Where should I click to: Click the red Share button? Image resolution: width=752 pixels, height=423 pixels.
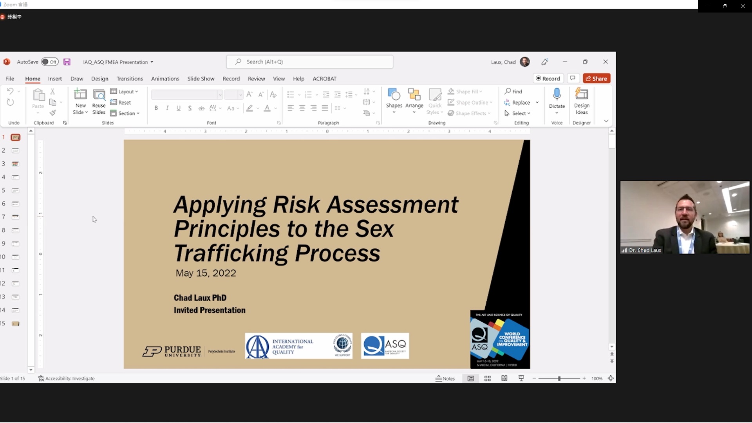click(596, 79)
